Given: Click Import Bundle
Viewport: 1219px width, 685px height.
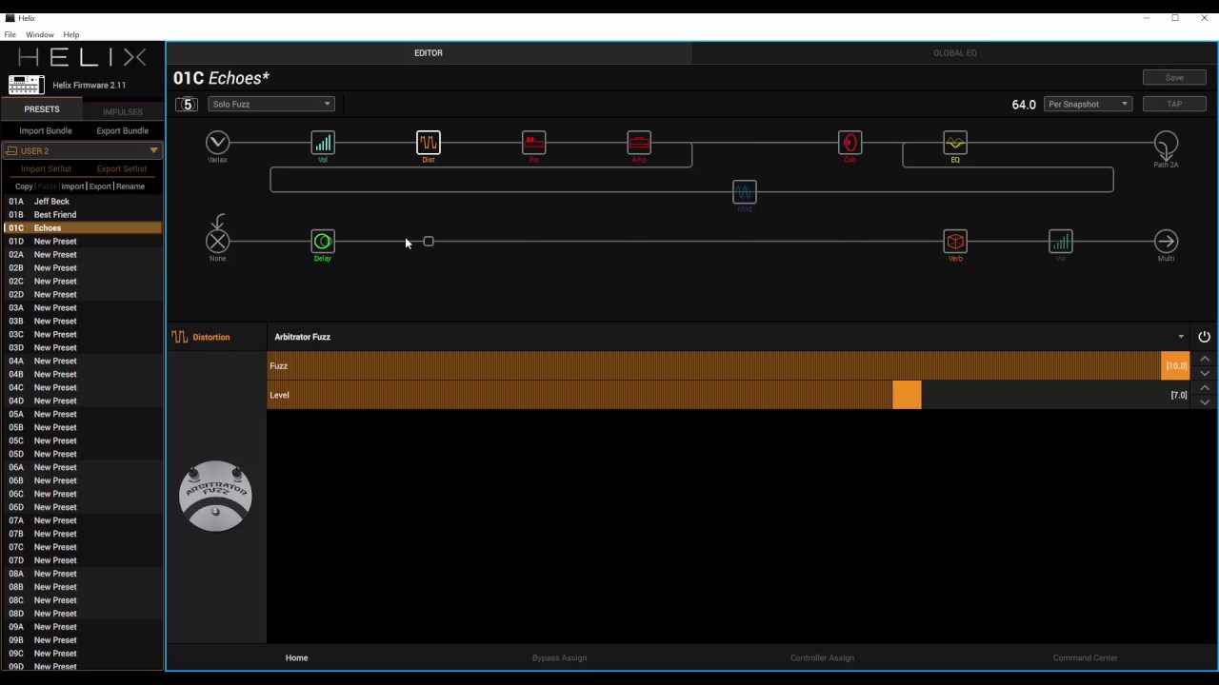Looking at the screenshot, I should tap(46, 130).
